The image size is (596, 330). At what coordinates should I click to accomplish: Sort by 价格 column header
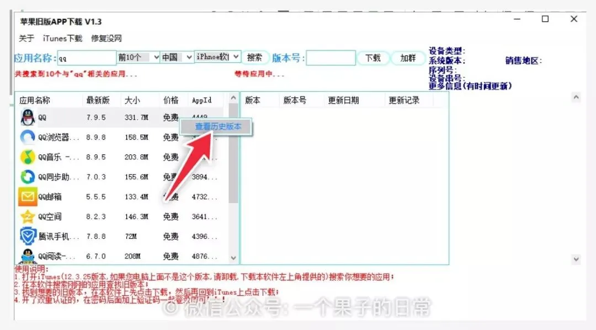click(171, 100)
